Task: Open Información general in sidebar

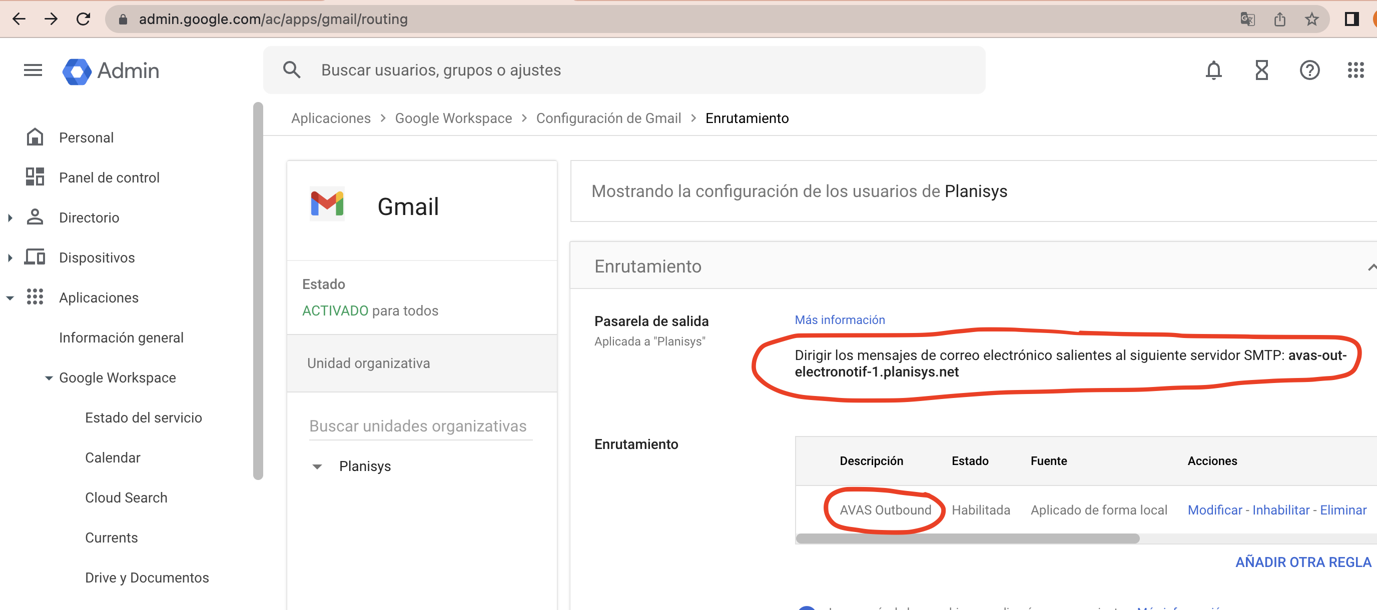Action: click(122, 337)
